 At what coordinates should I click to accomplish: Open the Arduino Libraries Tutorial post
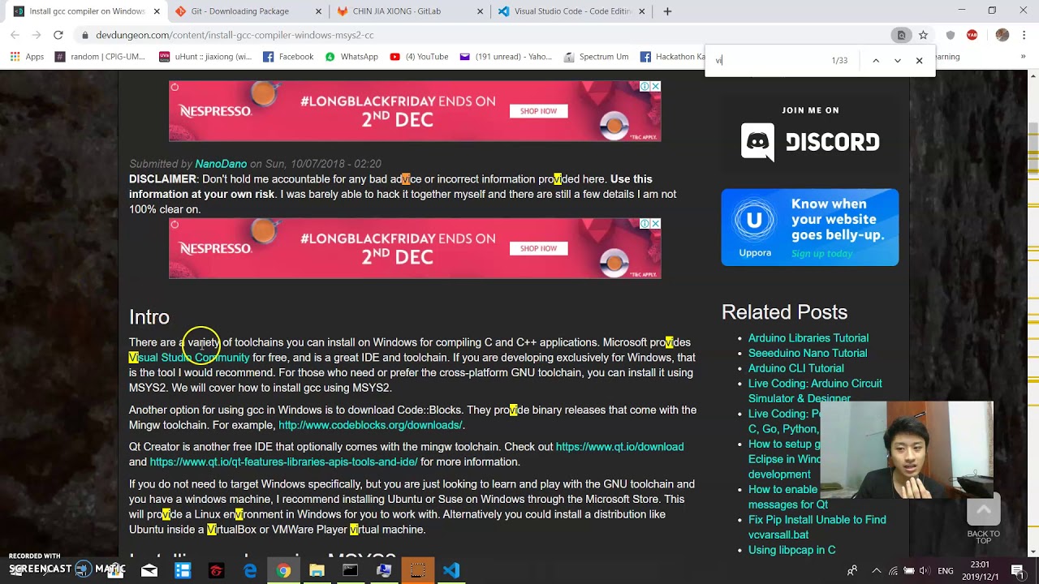(x=808, y=338)
